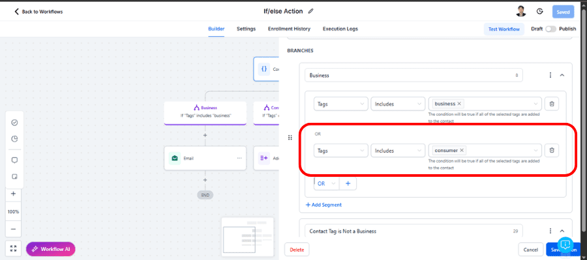
Task: Open the OR logic operator dropdown
Action: click(326, 183)
